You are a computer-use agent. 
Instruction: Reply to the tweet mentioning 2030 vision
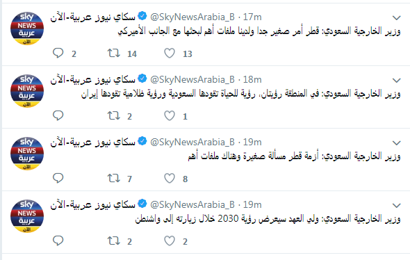pyautogui.click(x=58, y=241)
